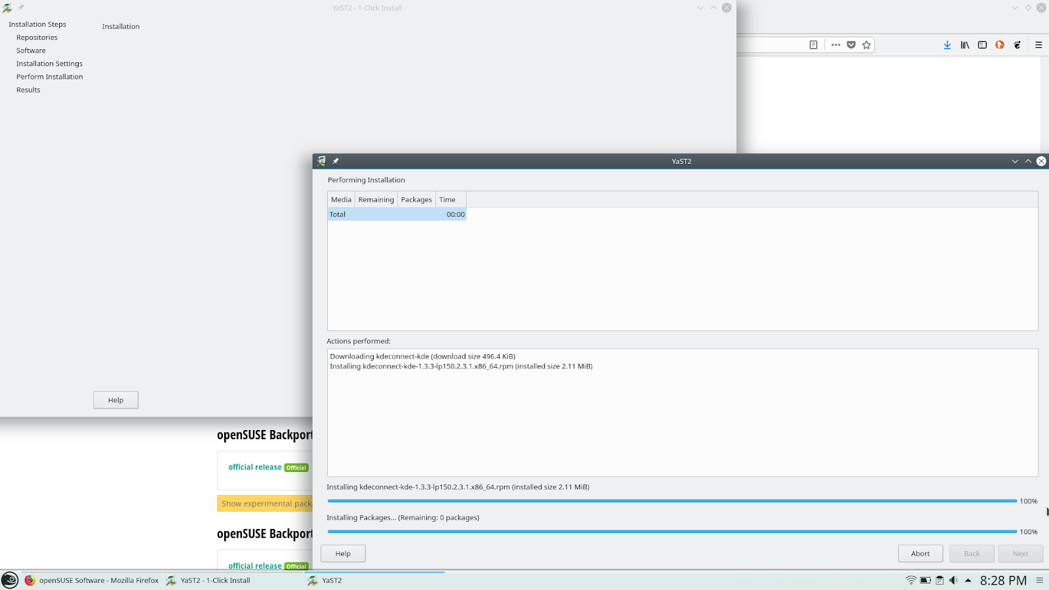Click 'Downloading kdeconnect-kde' log line
This screenshot has width=1049, height=590.
pos(422,357)
